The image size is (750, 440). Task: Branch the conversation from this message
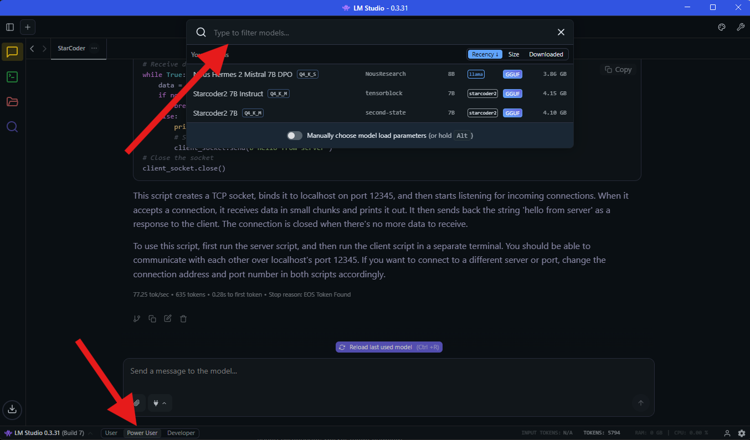137,319
